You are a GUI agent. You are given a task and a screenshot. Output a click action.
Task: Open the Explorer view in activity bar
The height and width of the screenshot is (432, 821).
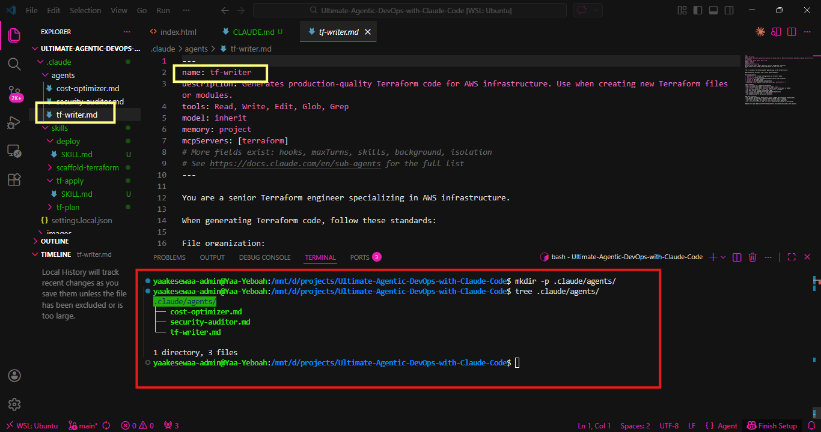14,34
